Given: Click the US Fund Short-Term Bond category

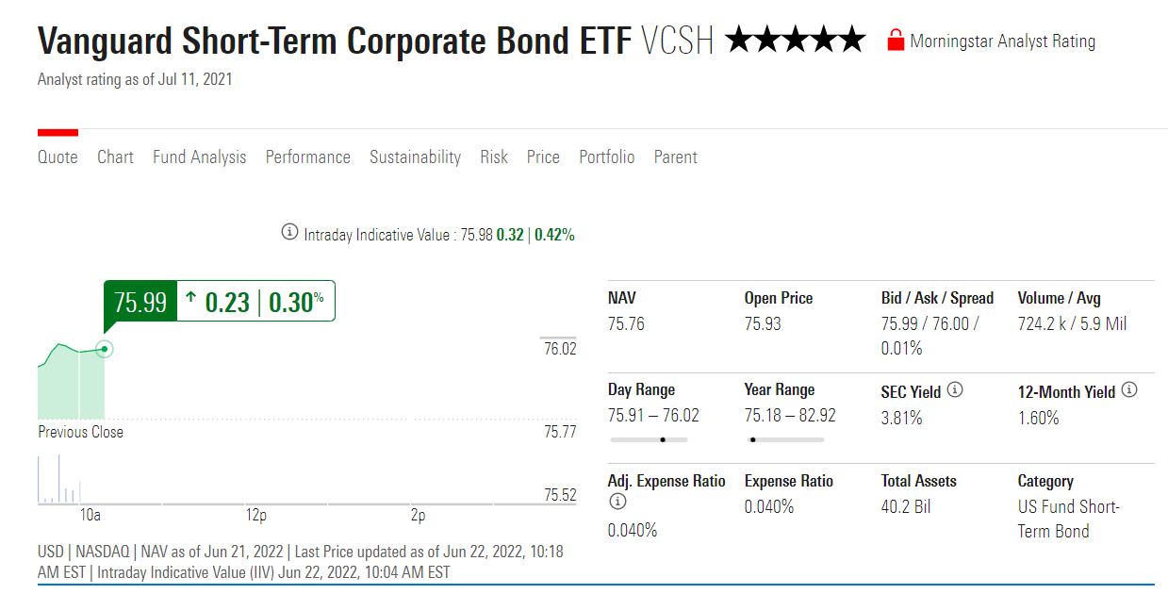Looking at the screenshot, I should coord(1068,519).
